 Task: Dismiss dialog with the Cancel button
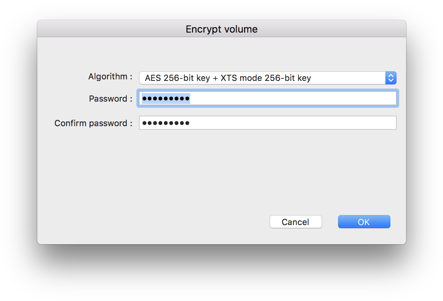(295, 222)
